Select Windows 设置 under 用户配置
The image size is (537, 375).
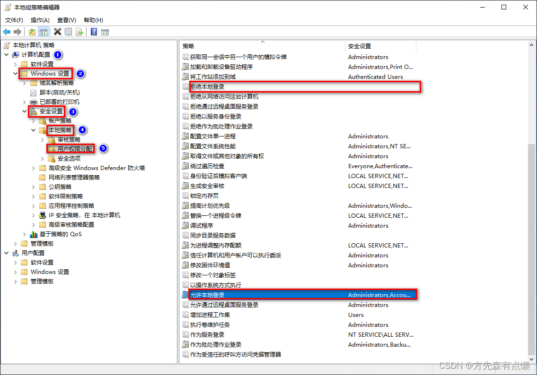(x=50, y=272)
